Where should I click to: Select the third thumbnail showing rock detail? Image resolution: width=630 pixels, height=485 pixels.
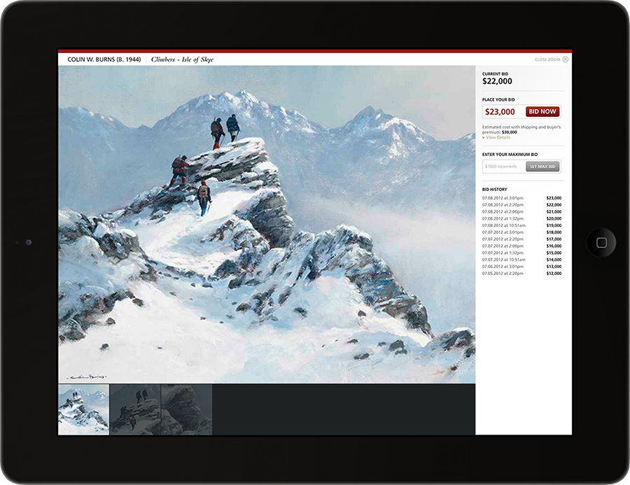pos(187,409)
